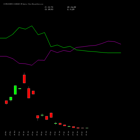Select the 20 Apr date label
140x140 pixels.
(68, 133)
